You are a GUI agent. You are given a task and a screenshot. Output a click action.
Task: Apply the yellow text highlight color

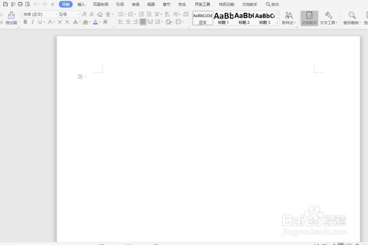(85, 22)
